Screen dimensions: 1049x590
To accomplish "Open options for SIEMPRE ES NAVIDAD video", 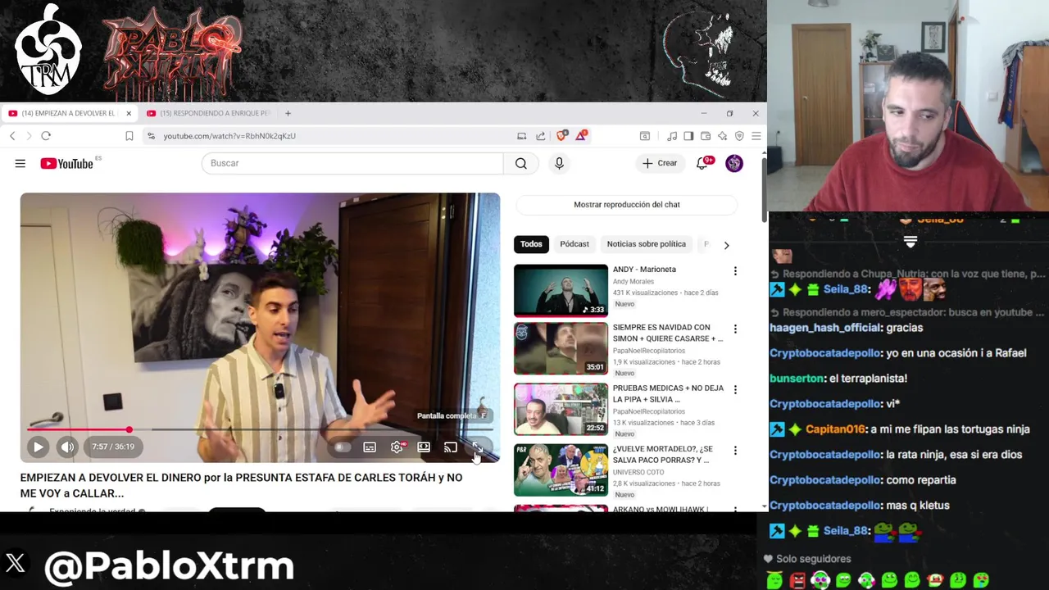I will tap(735, 329).
